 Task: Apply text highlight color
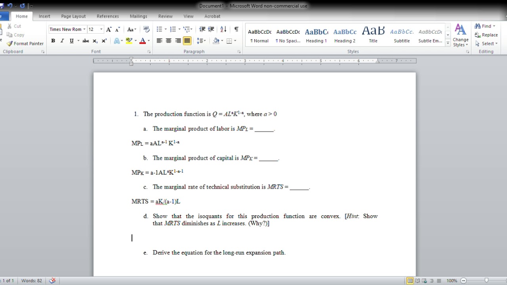[129, 41]
